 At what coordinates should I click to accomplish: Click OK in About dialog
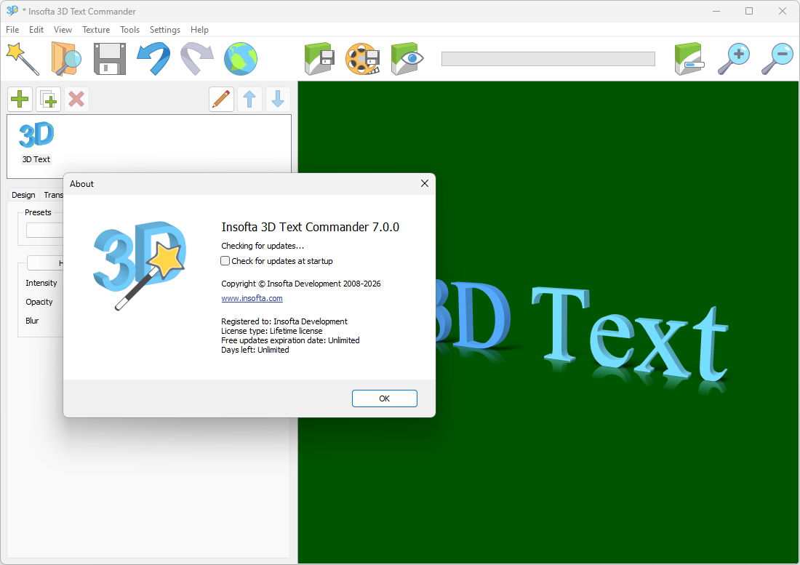click(384, 398)
